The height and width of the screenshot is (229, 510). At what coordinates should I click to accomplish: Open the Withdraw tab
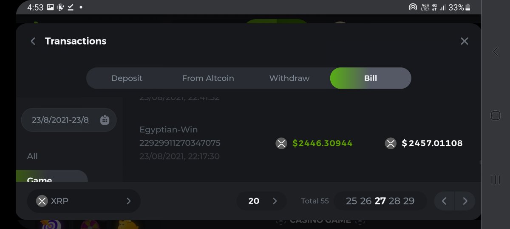289,78
